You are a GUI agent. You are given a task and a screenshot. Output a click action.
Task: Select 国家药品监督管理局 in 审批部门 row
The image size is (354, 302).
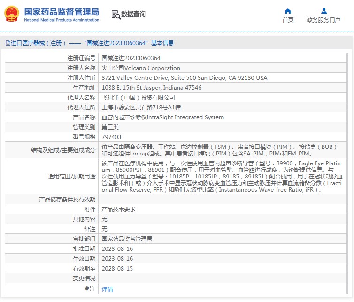click(127, 239)
